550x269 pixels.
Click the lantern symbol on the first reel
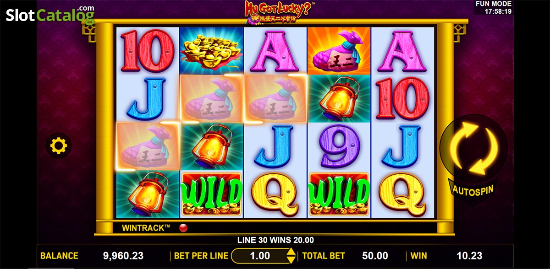click(148, 194)
